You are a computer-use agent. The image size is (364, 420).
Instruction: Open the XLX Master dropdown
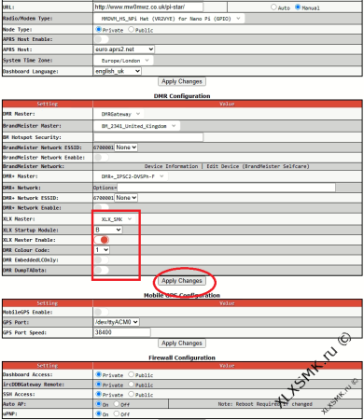(x=117, y=219)
